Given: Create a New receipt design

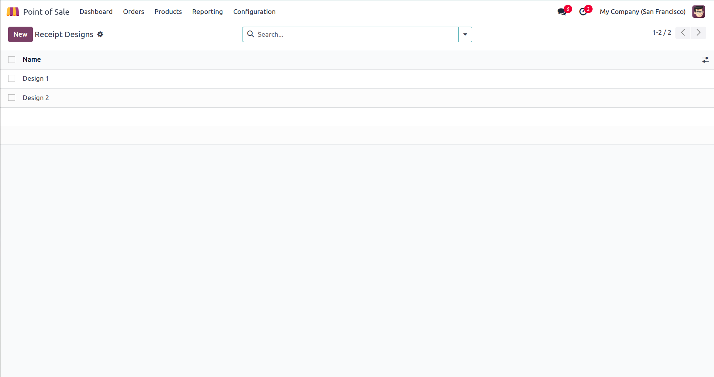Looking at the screenshot, I should 20,34.
